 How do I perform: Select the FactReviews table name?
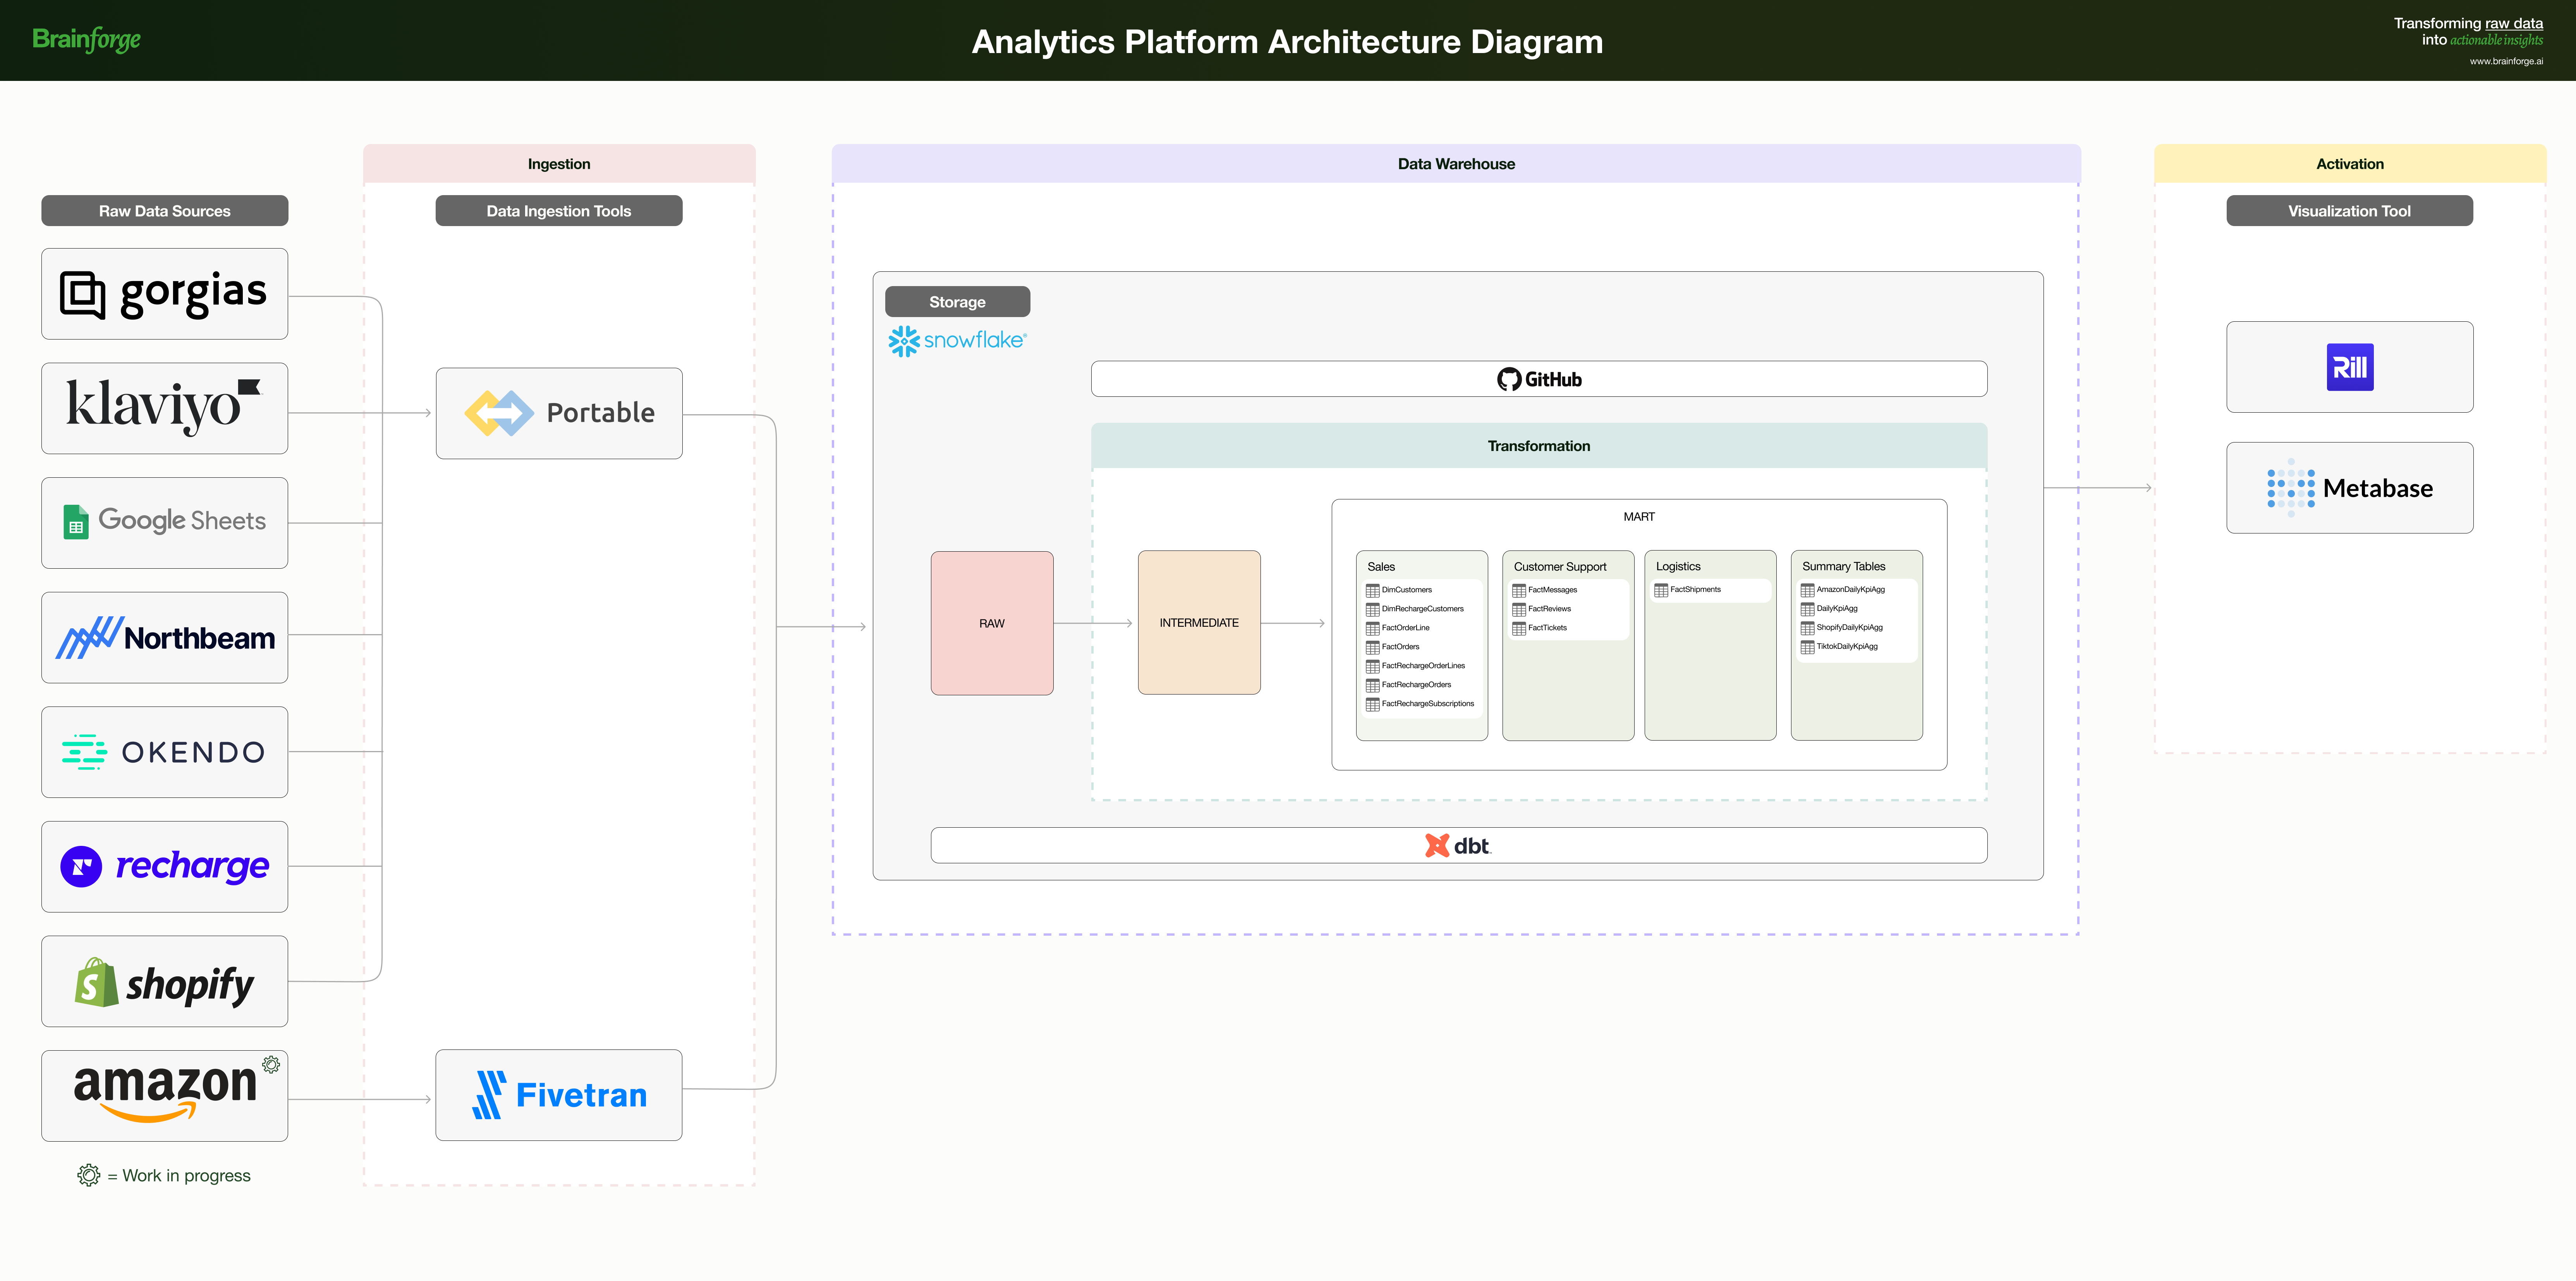pos(1550,609)
